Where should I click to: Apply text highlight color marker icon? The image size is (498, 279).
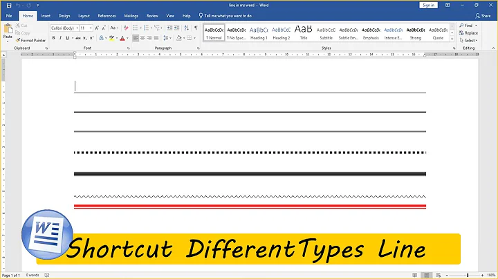tap(111, 38)
